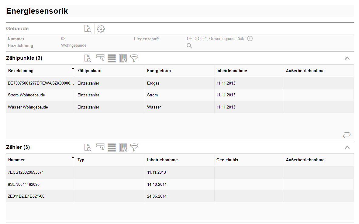The image size is (359, 224).
Task: Open Gebäude settings gear icon
Action: [x=101, y=29]
